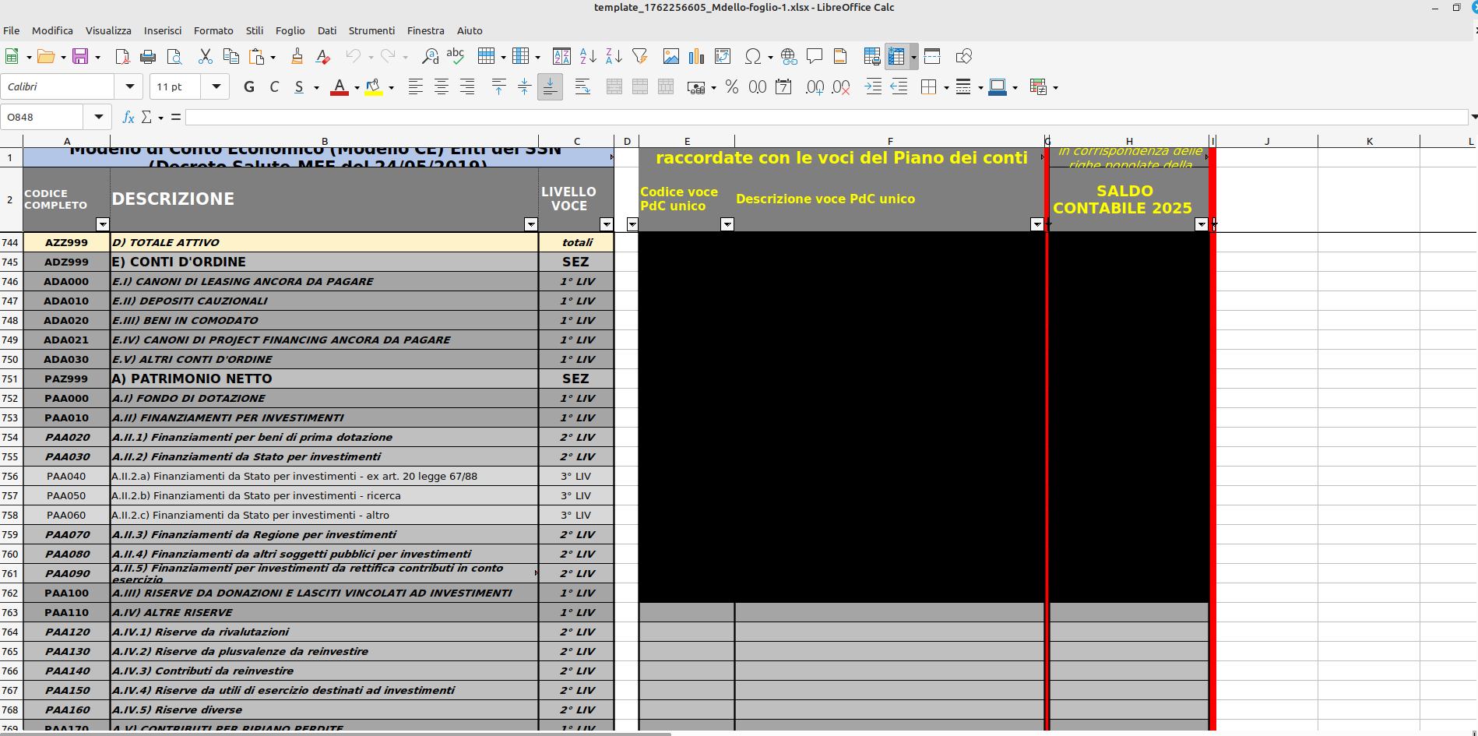Click the Function Wizard fx icon
This screenshot has width=1478, height=736.
[128, 117]
